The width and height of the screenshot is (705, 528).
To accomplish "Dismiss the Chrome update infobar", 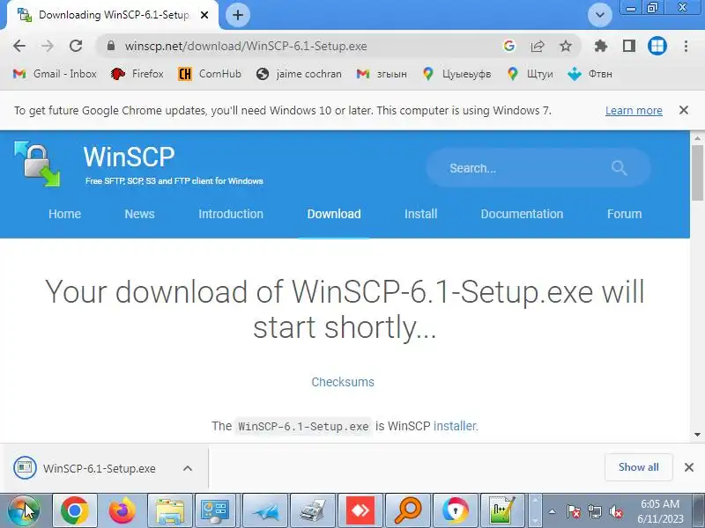I will pyautogui.click(x=684, y=110).
